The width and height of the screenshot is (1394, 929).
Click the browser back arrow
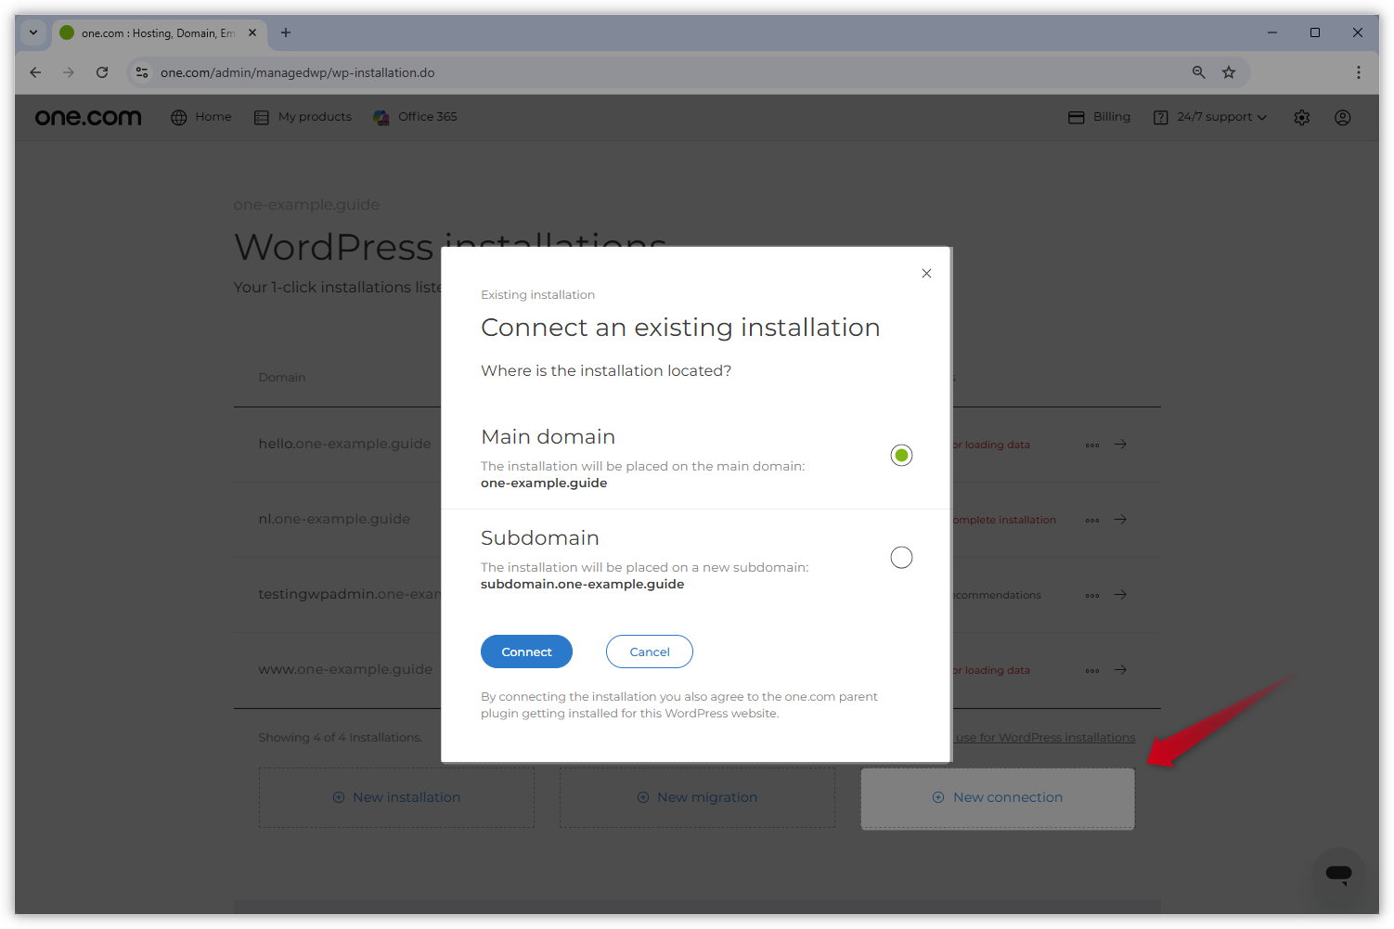[35, 72]
